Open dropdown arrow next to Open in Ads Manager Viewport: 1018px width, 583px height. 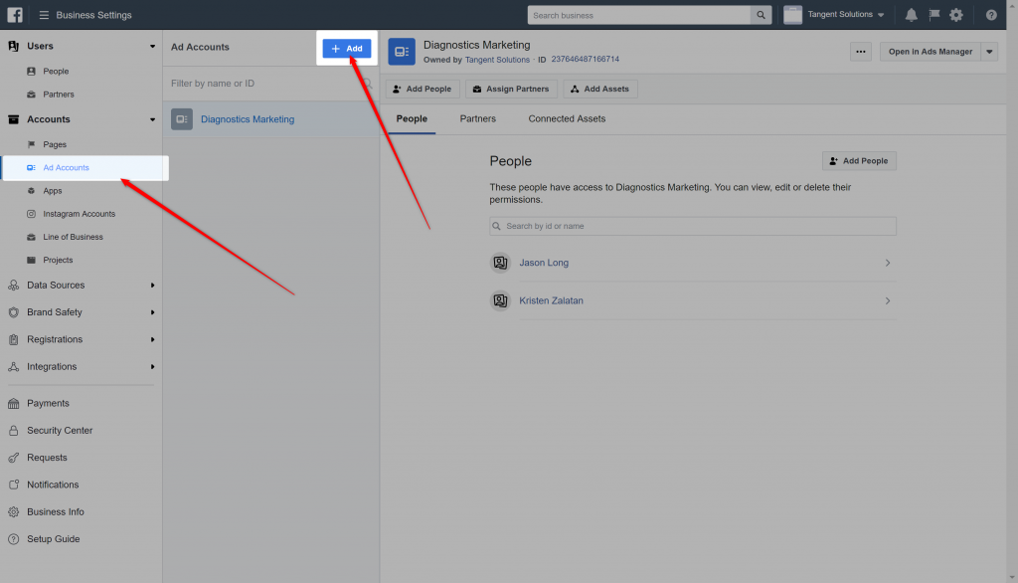coord(989,52)
